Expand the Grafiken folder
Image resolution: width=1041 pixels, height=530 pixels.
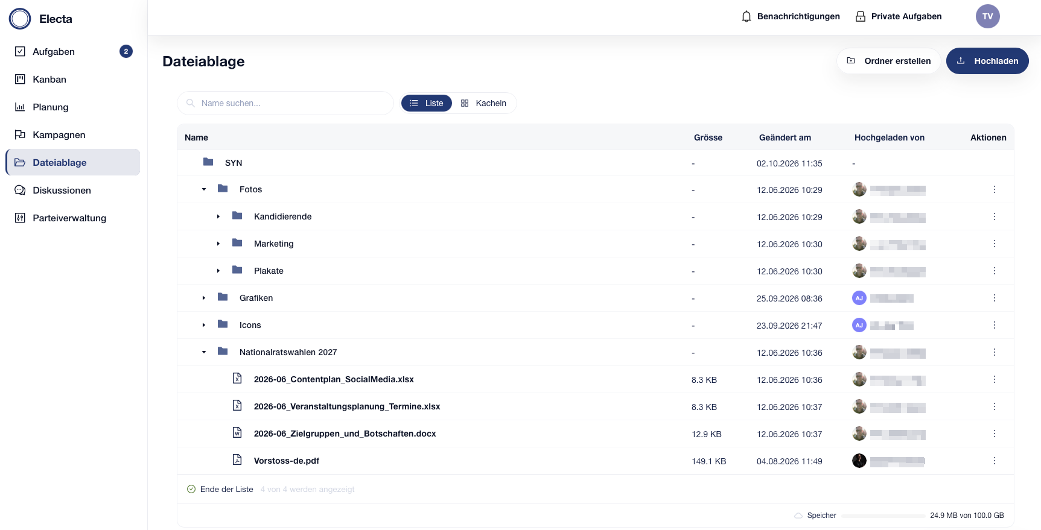pos(204,298)
